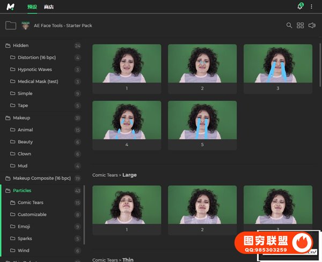322x262 pixels.
Task: Select the Particles category
Action: tap(22, 190)
